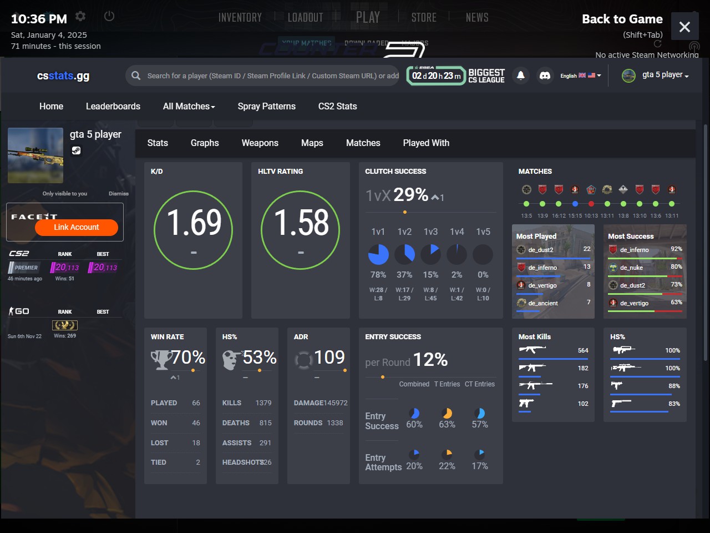Open the CS2 Stats page
This screenshot has width=710, height=533.
(338, 106)
